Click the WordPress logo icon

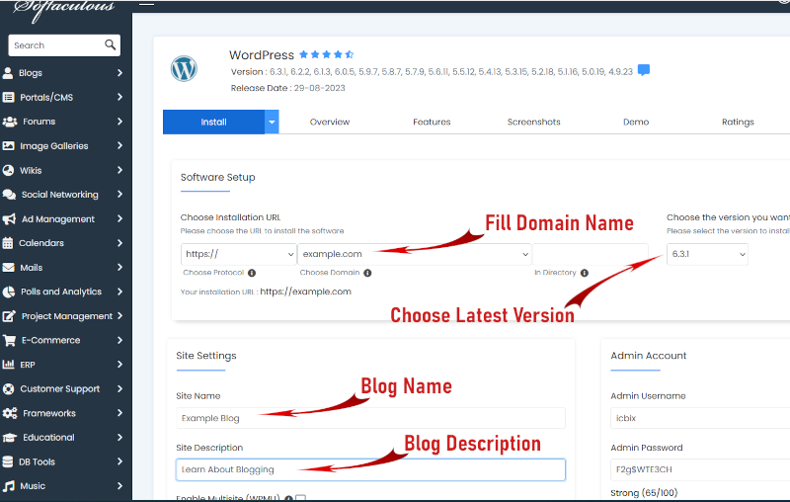point(184,68)
